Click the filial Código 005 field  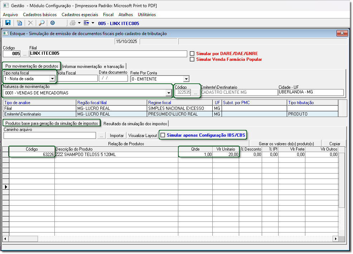(x=12, y=54)
